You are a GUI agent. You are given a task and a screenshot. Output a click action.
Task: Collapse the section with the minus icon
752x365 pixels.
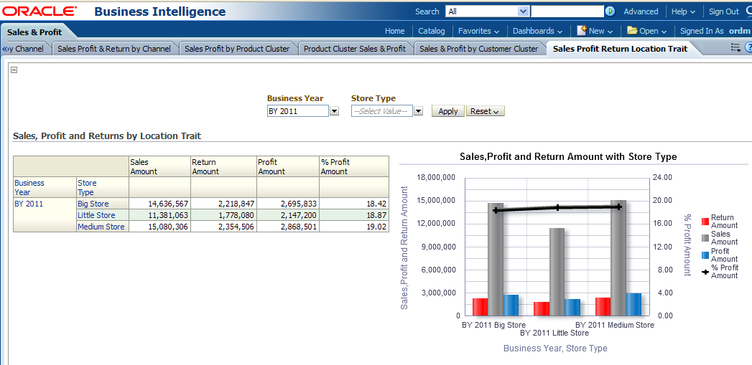pyautogui.click(x=14, y=70)
